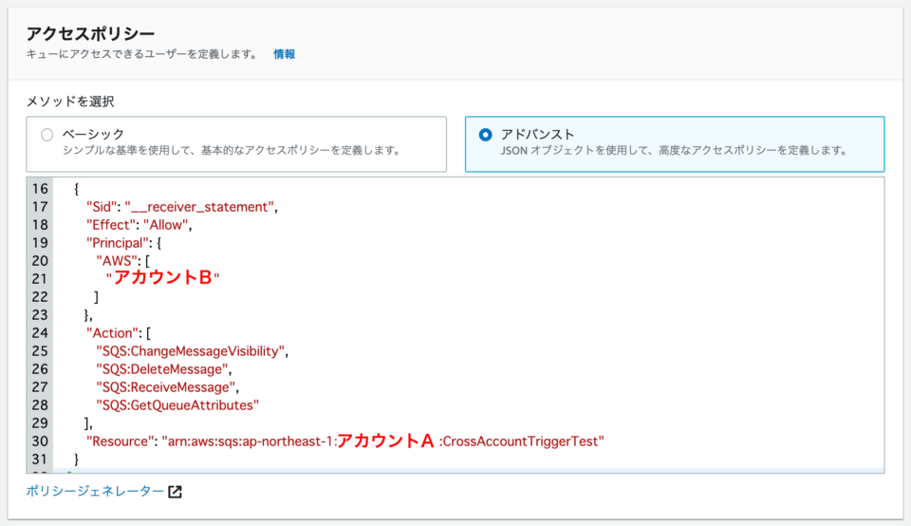The width and height of the screenshot is (911, 526).
Task: Click line number 16 in the gutter
Action: 40,189
